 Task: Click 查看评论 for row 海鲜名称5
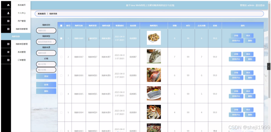pos(236,96)
